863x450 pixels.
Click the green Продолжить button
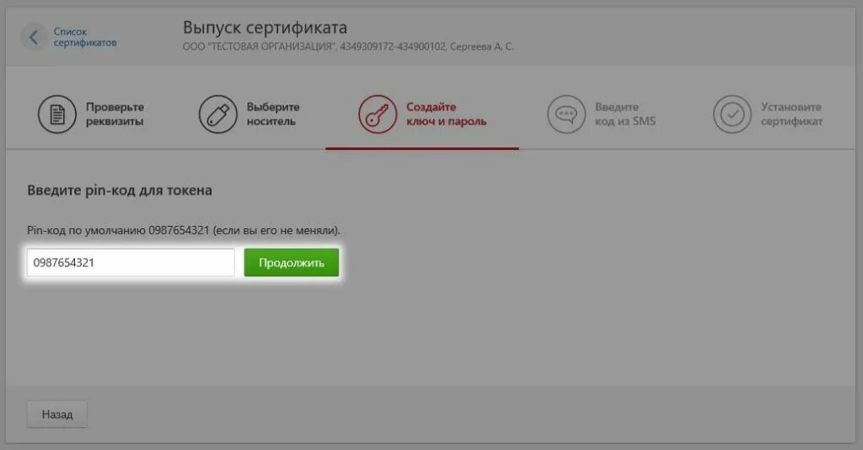coord(291,262)
